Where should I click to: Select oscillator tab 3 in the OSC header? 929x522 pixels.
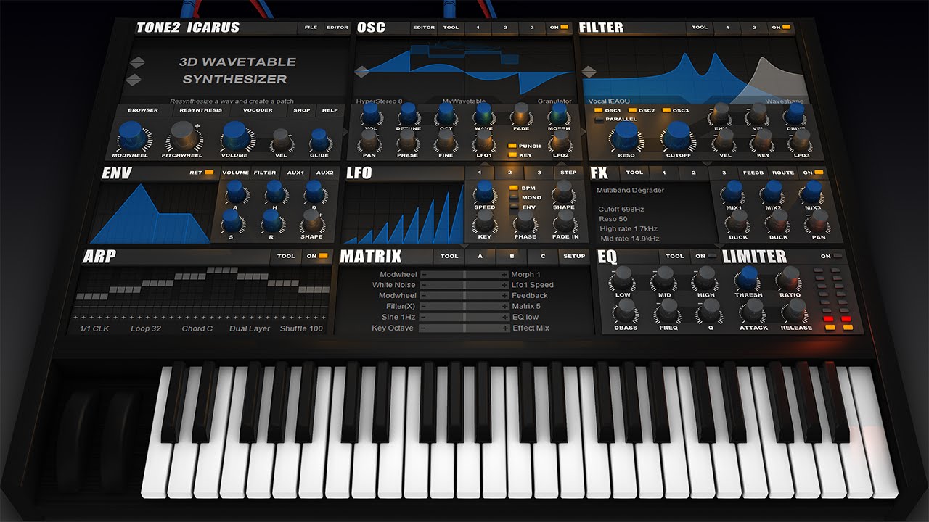click(x=531, y=28)
